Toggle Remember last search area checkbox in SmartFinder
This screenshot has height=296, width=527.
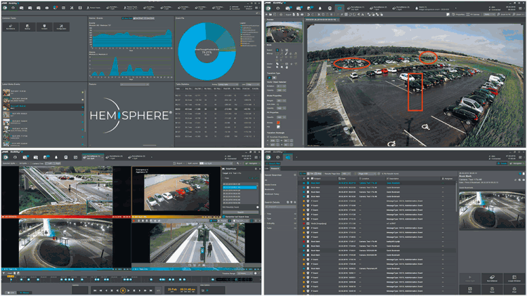(223, 217)
